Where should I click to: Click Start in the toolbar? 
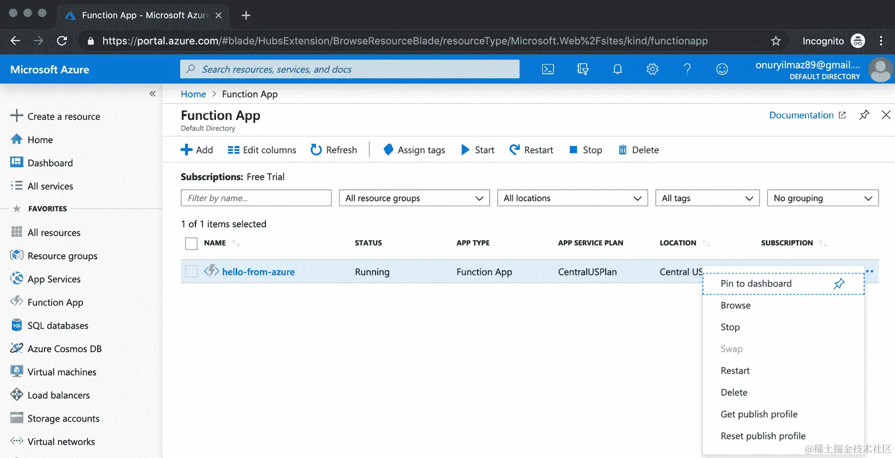coord(477,150)
